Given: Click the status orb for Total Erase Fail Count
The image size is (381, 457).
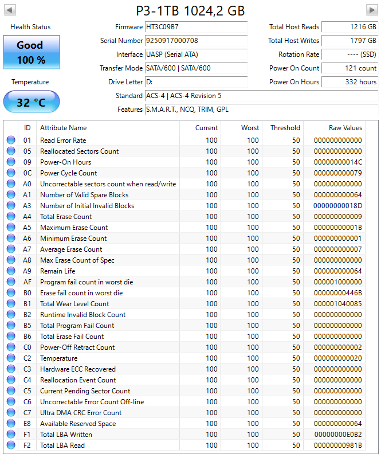Looking at the screenshot, I should pos(11,337).
